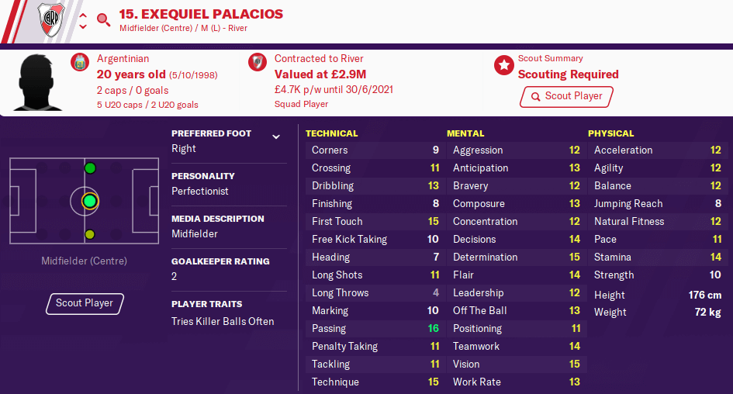This screenshot has height=394, width=733.
Task: Select the centre midfield position dot
Action: tap(89, 202)
